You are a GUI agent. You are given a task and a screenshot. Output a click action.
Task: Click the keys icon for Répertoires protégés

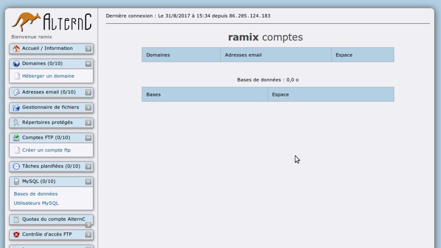pyautogui.click(x=16, y=123)
